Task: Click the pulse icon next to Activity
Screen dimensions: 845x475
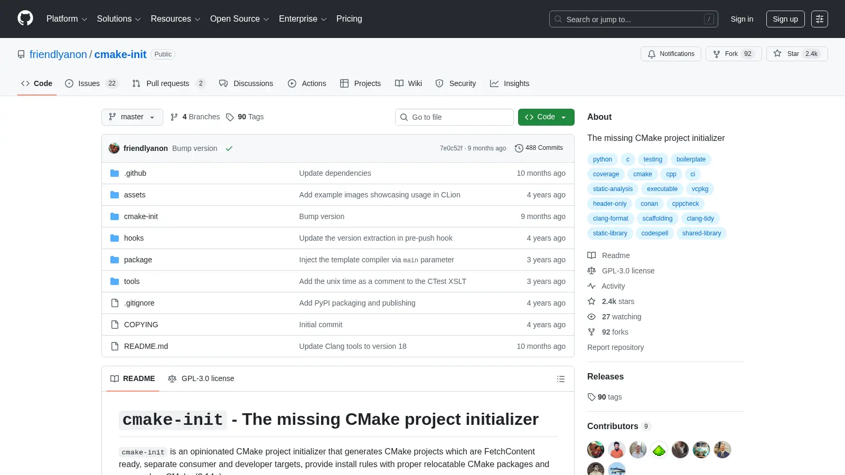Action: point(591,286)
